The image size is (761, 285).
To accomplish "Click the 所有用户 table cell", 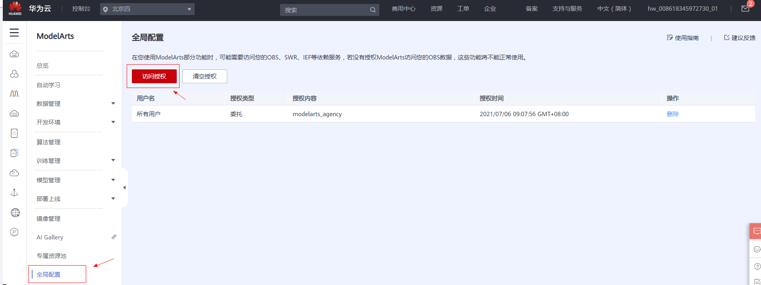I will (149, 114).
